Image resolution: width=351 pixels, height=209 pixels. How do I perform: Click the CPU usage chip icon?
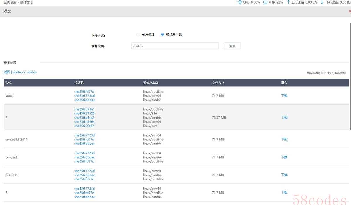(x=240, y=2)
